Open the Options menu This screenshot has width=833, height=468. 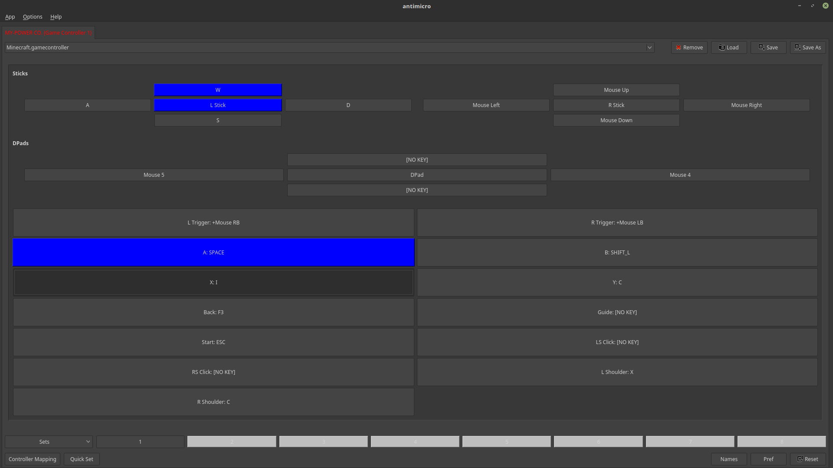pos(32,16)
